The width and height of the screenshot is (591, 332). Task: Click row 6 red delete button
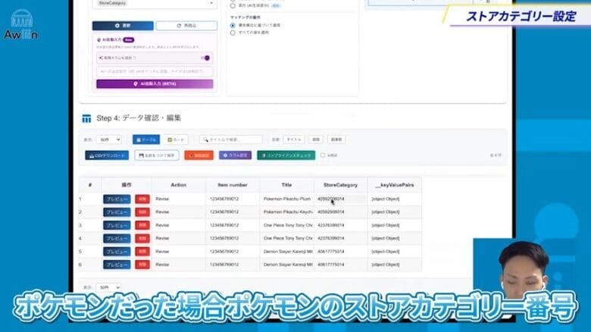coord(142,265)
